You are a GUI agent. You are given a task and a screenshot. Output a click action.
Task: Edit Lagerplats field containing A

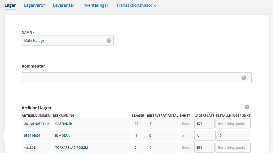(x=204, y=135)
